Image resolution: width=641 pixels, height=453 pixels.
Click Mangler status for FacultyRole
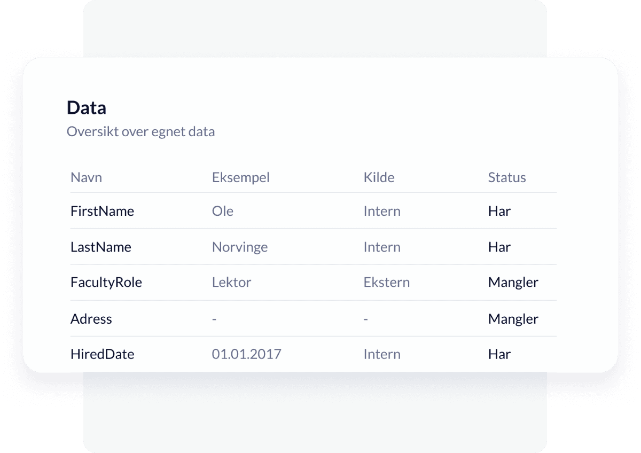pyautogui.click(x=513, y=283)
